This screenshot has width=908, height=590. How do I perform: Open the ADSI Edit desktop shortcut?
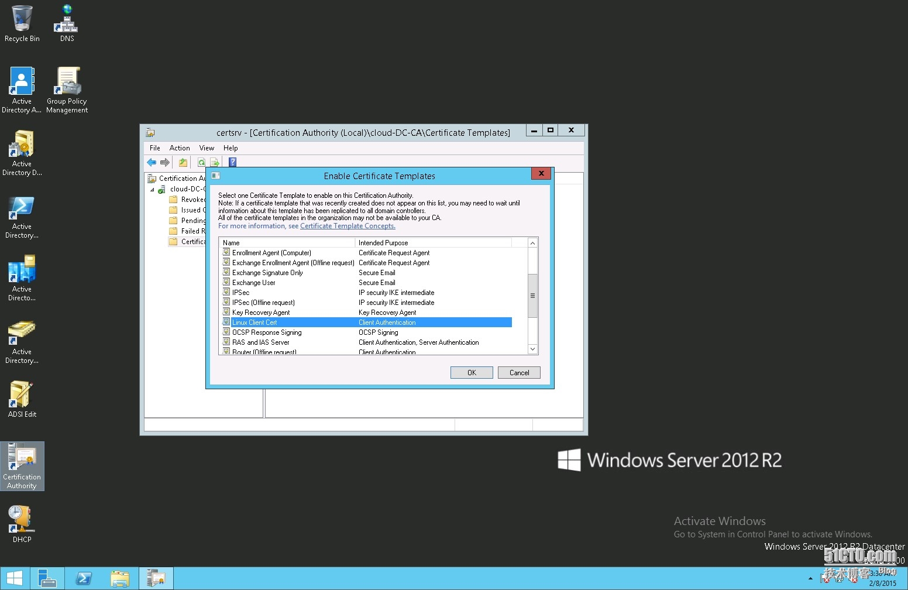(22, 399)
